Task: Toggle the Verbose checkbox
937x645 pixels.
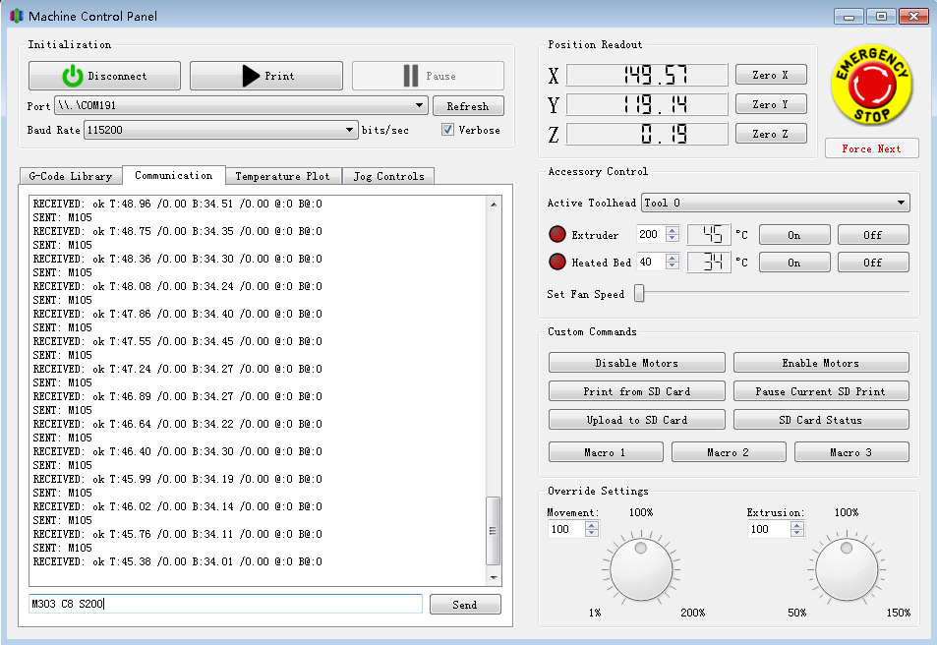Action: click(x=447, y=129)
